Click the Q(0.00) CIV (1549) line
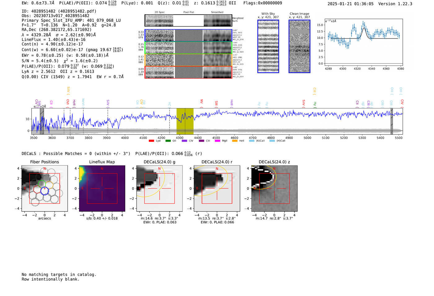Image resolution: width=434 pixels, height=296 pixels. [73, 77]
